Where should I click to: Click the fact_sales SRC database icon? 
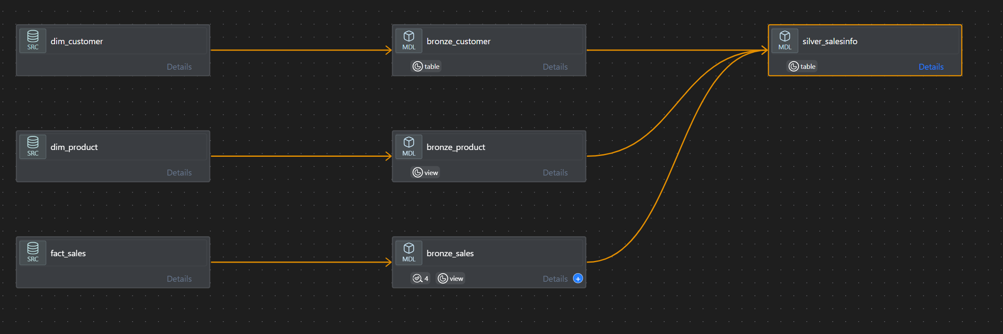point(33,252)
